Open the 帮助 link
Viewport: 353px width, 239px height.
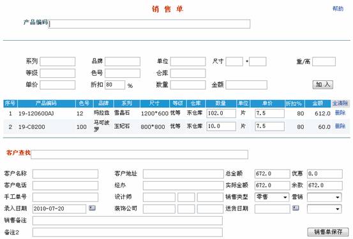click(x=338, y=9)
